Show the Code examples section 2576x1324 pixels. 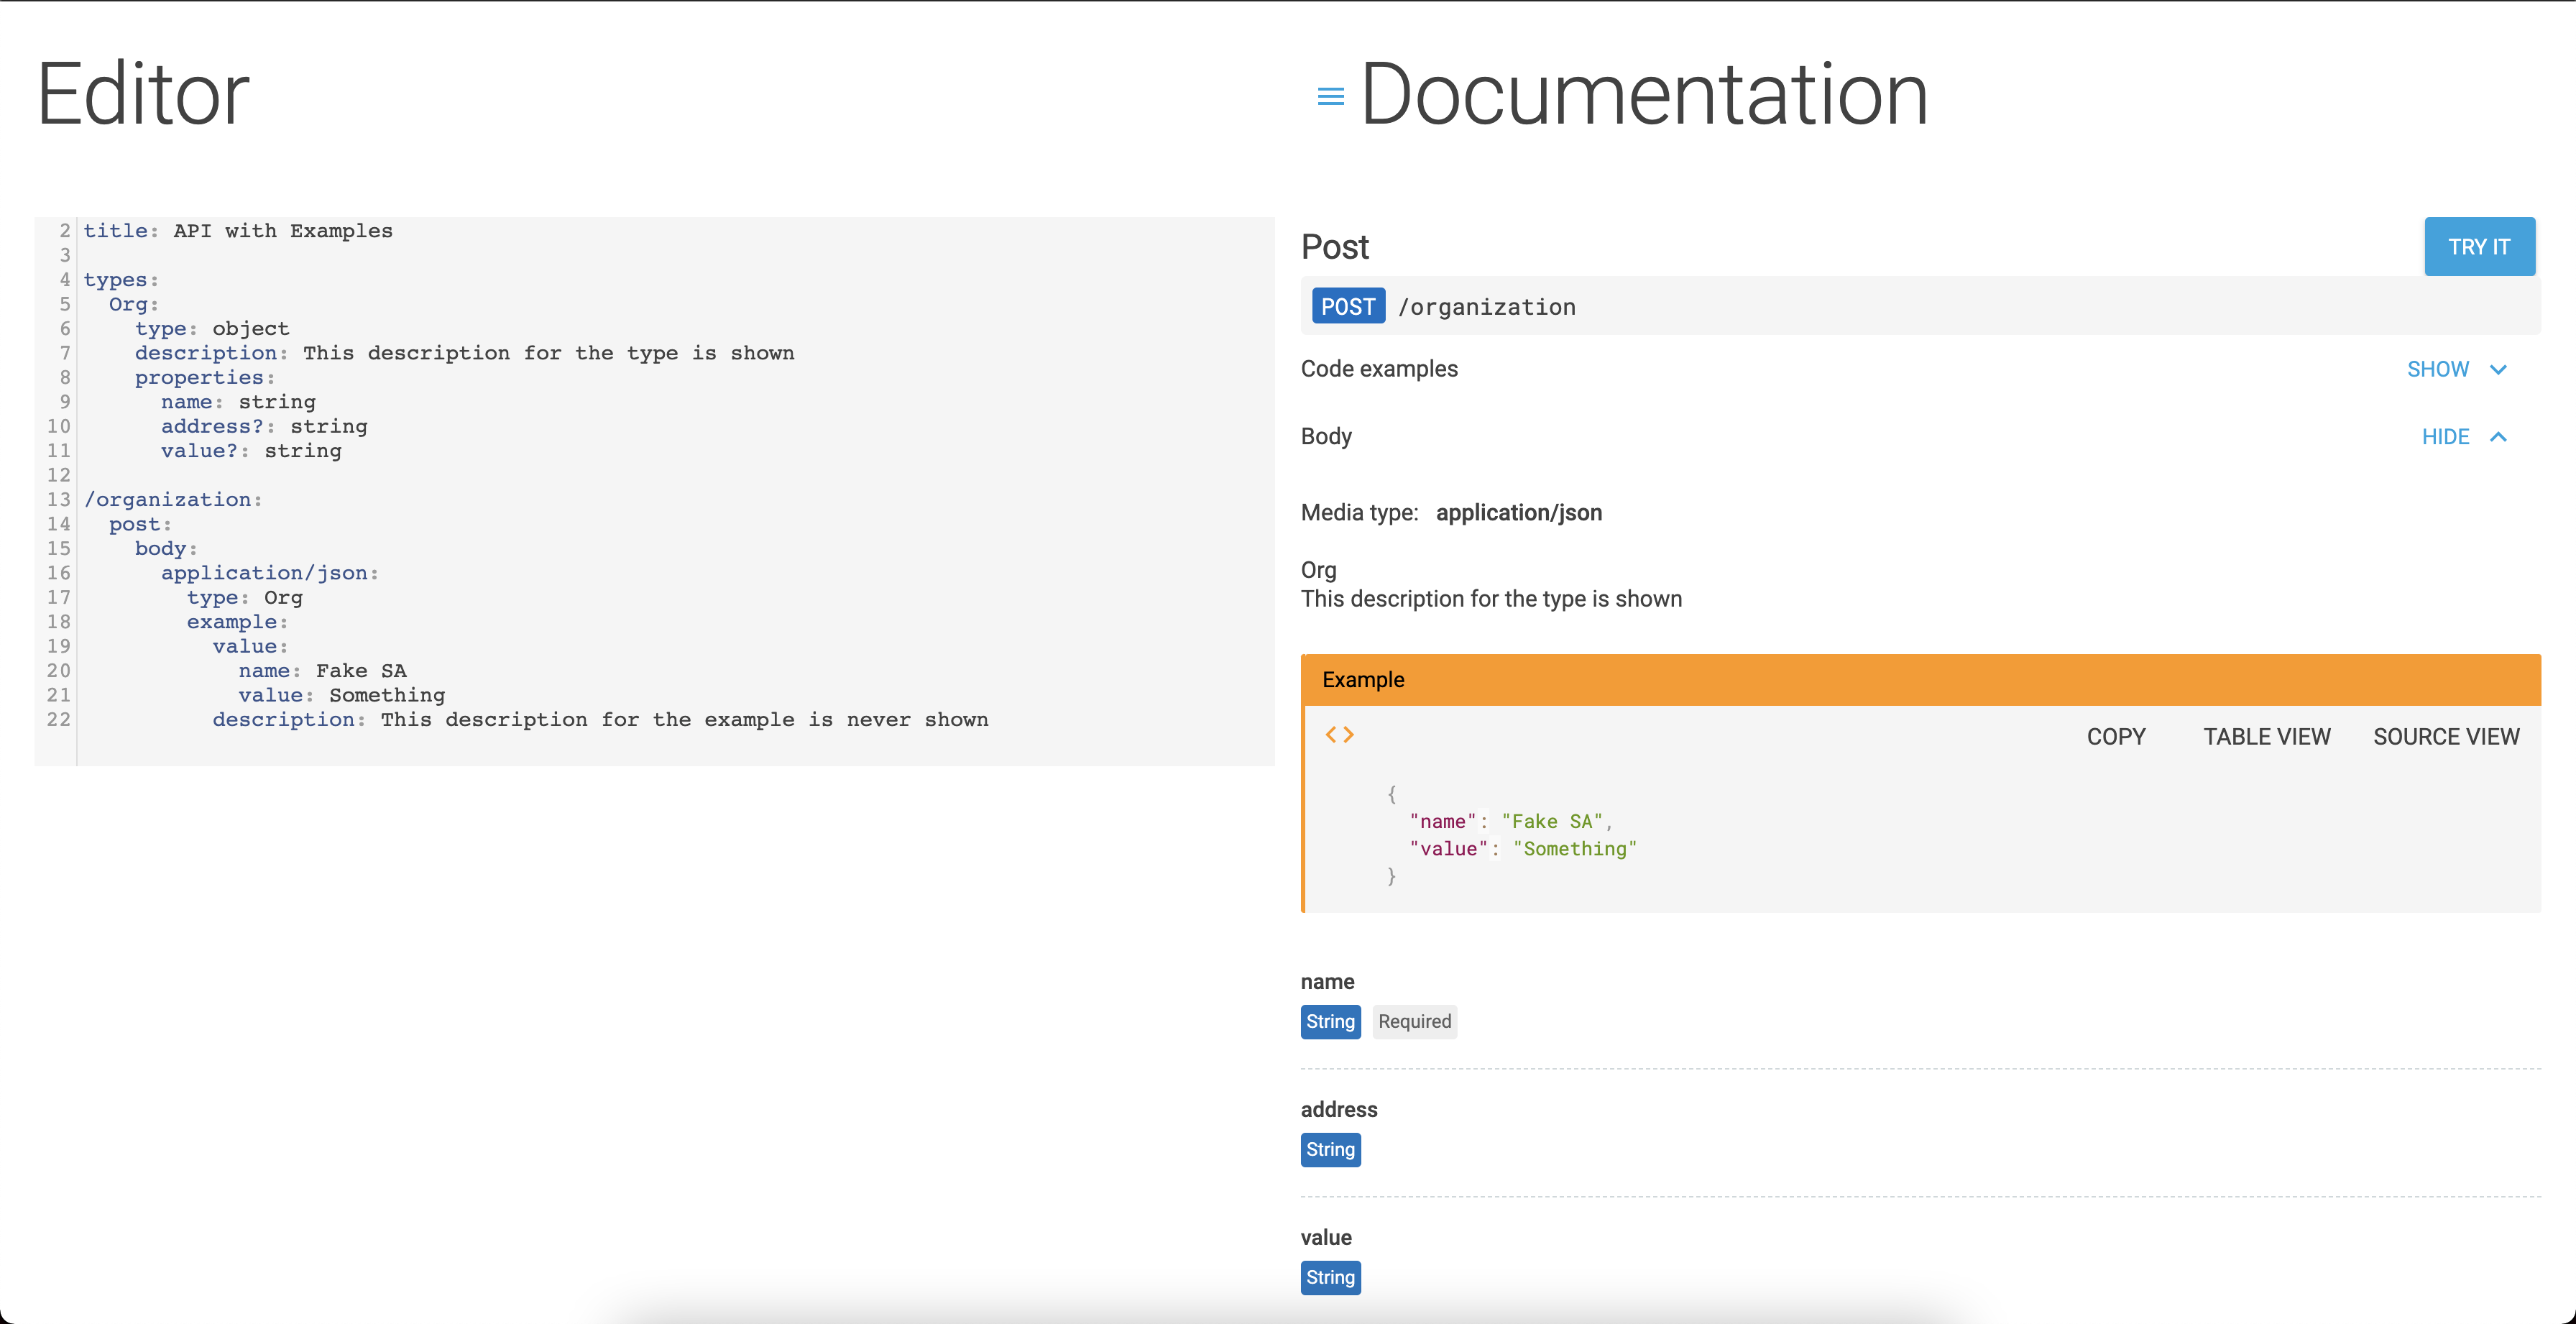click(2438, 370)
